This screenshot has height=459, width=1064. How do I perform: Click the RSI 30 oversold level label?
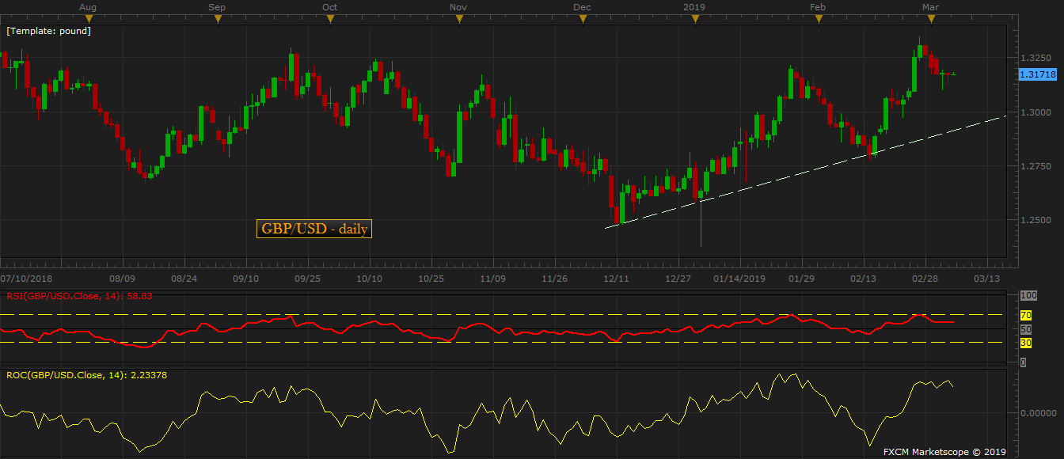click(1027, 343)
